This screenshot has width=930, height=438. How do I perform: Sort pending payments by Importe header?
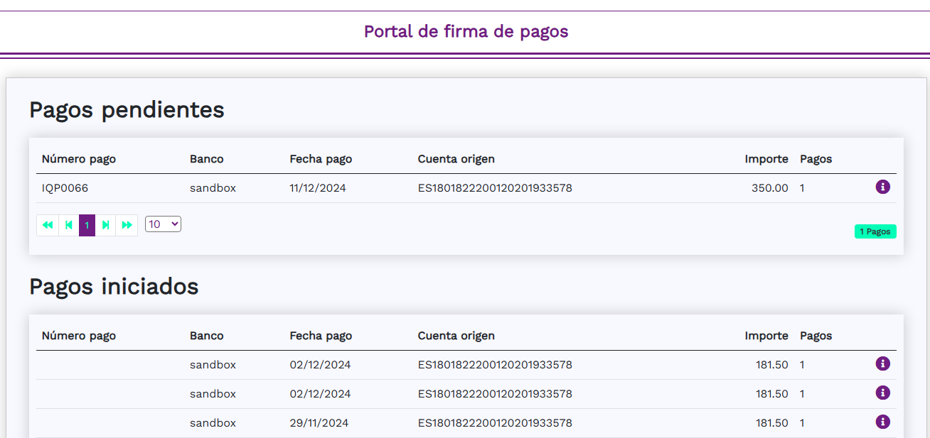point(766,159)
